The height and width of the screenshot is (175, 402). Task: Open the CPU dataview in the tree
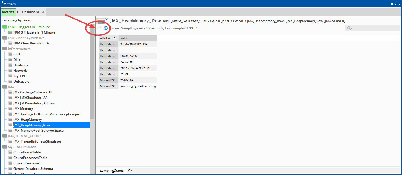(17, 54)
